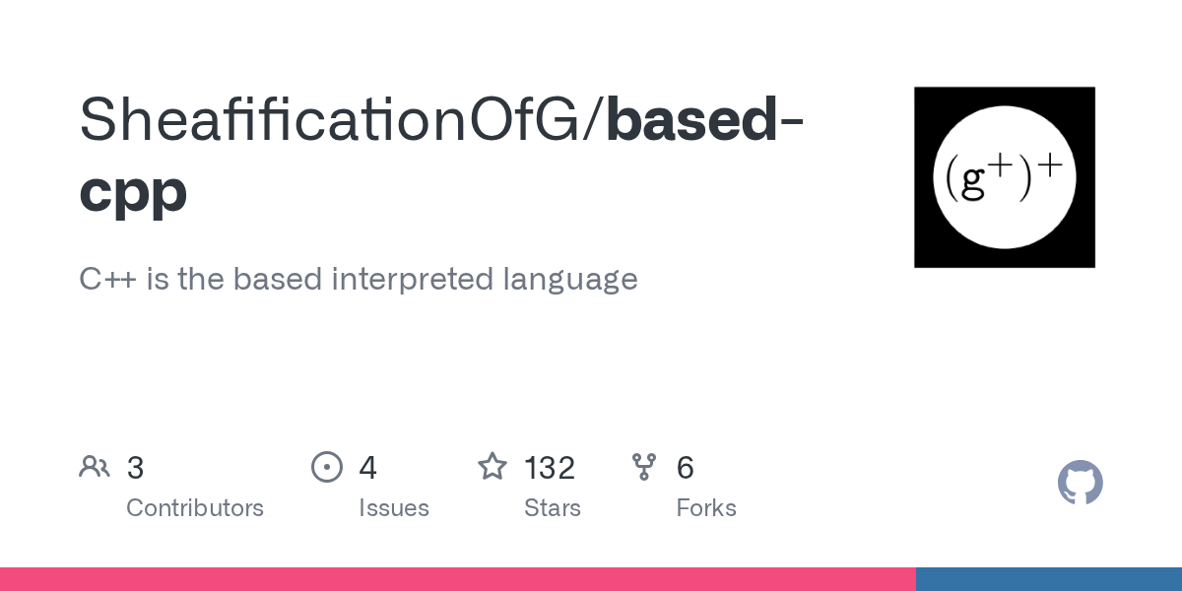This screenshot has height=591, width=1182.
Task: Click the blue language bar segment
Action: (1049, 579)
